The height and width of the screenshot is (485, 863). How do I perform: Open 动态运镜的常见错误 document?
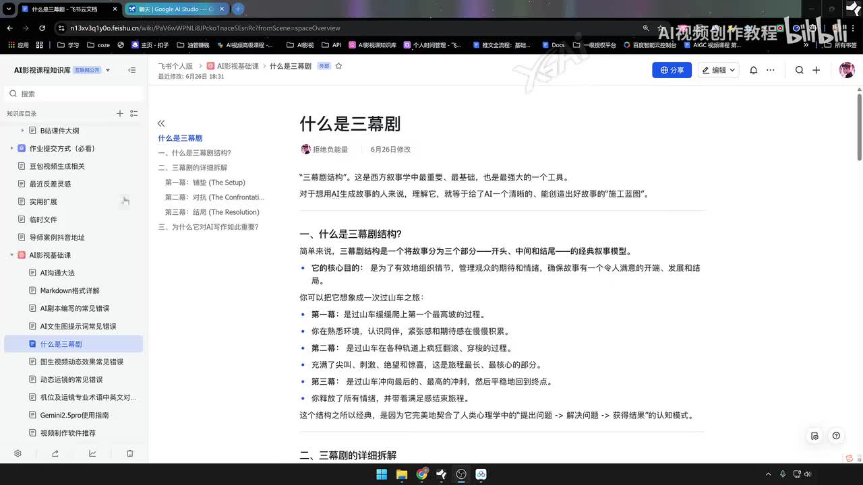[x=71, y=379]
